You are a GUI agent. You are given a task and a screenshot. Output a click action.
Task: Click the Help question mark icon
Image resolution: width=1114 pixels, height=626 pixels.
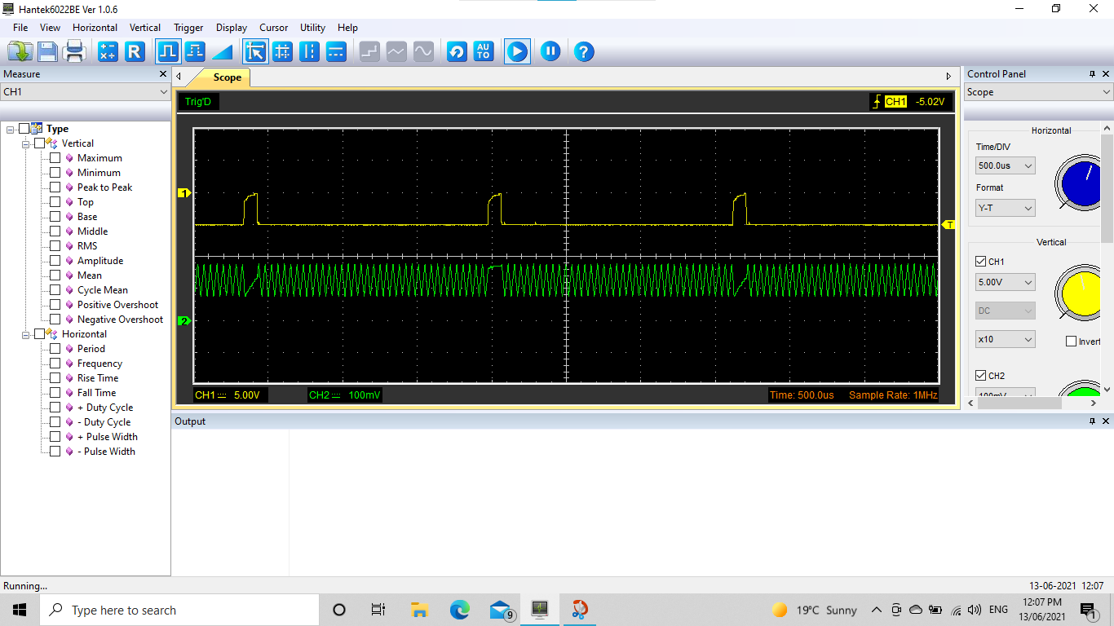[x=583, y=52]
